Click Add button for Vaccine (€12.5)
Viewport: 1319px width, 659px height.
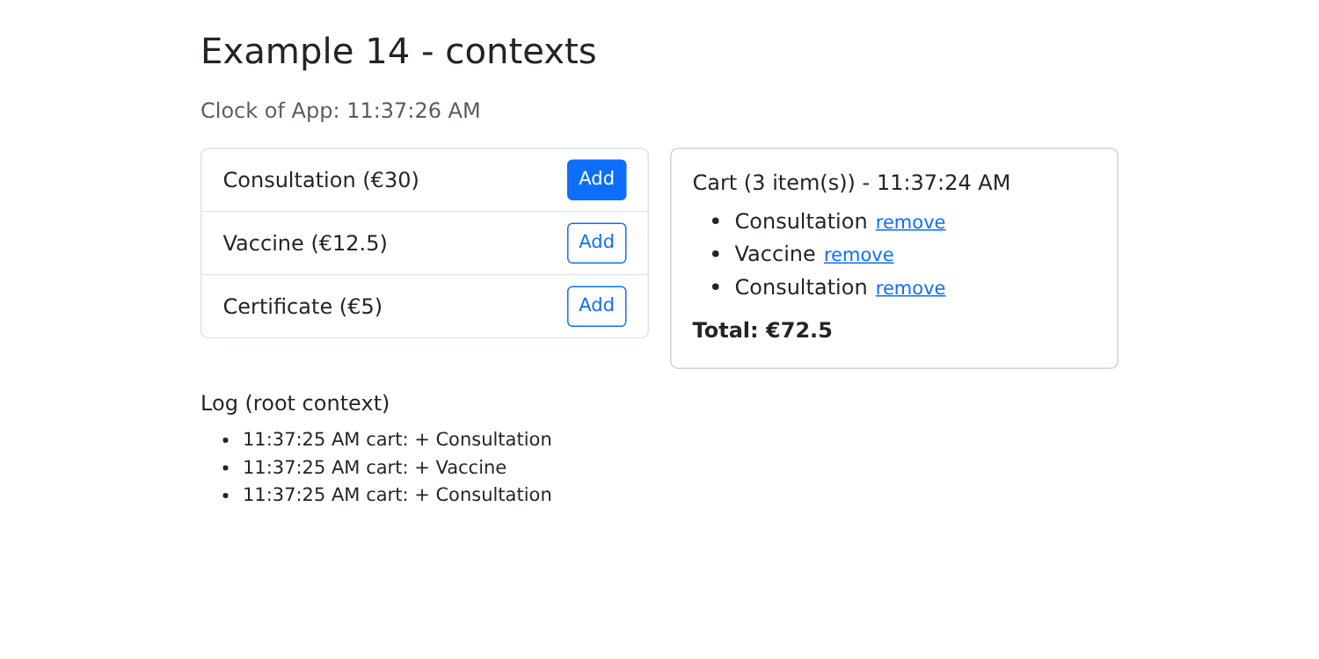(596, 243)
